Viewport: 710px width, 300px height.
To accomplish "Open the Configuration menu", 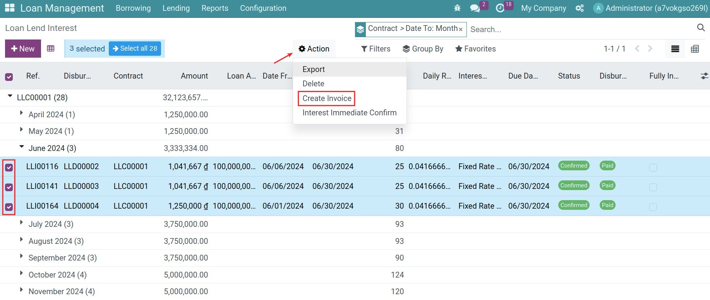I will (263, 8).
